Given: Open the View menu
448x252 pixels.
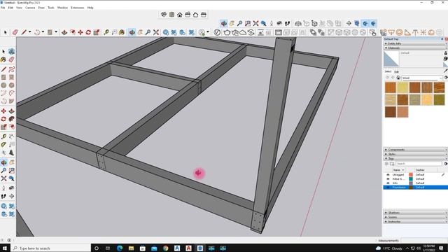Looking at the screenshot, I should click(x=19, y=8).
